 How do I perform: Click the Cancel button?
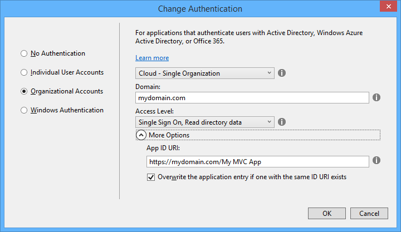(369, 213)
